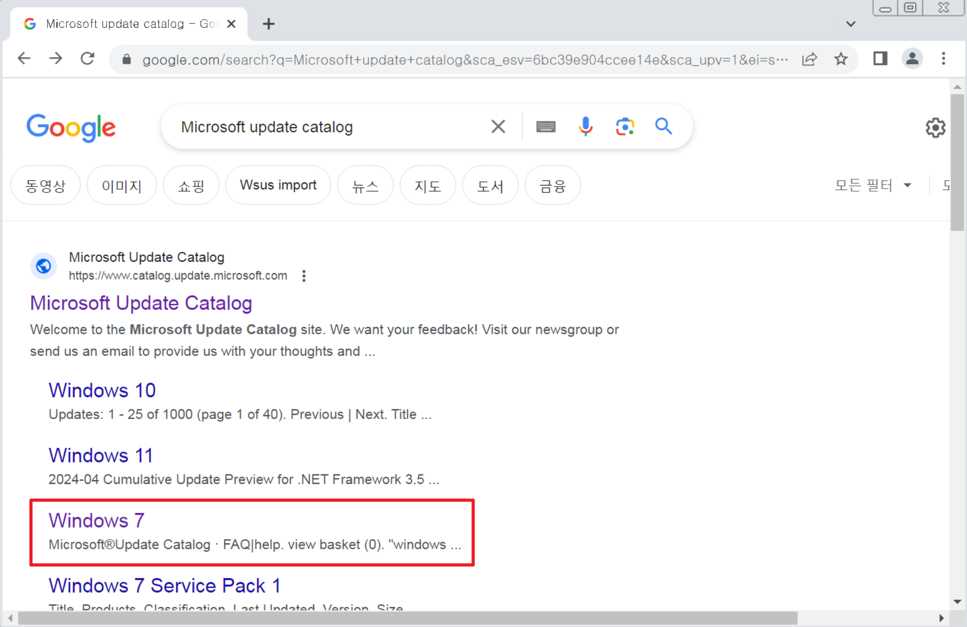This screenshot has width=967, height=627.
Task: Reload the current page
Action: coord(87,59)
